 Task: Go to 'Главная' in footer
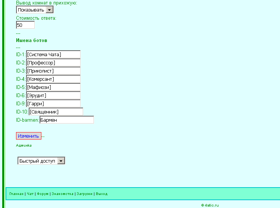(x=16, y=194)
